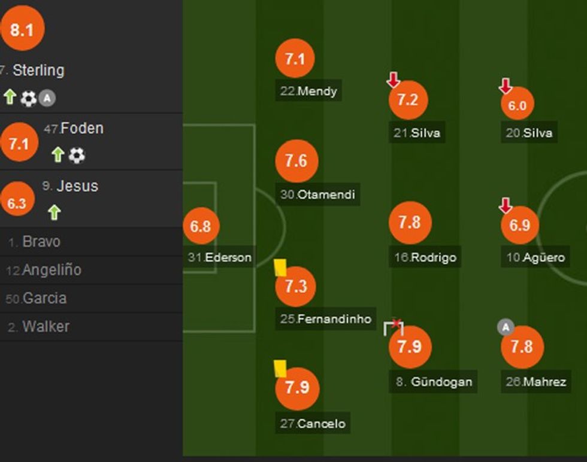Click Sterling's goal ball icon
The width and height of the screenshot is (587, 462).
28,99
